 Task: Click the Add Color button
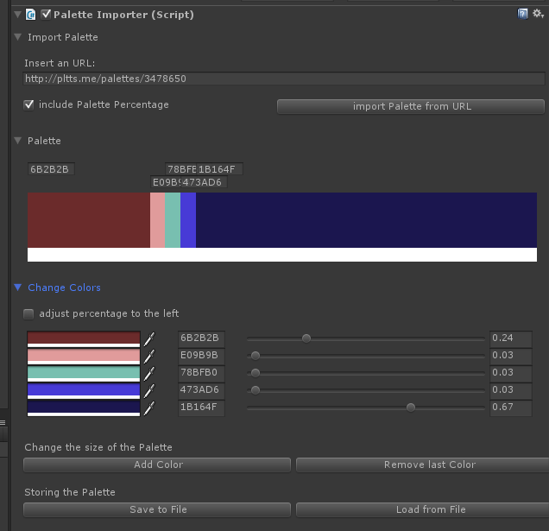pyautogui.click(x=157, y=465)
